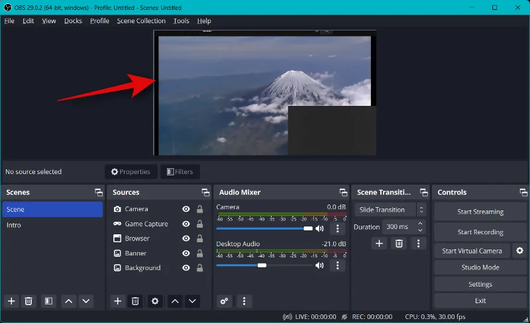
Task: Delete the selected scene with trash icon
Action: pos(28,301)
